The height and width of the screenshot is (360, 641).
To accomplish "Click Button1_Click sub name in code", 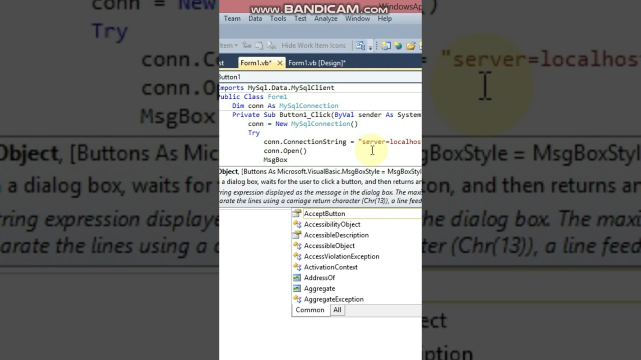I will click(x=305, y=115).
